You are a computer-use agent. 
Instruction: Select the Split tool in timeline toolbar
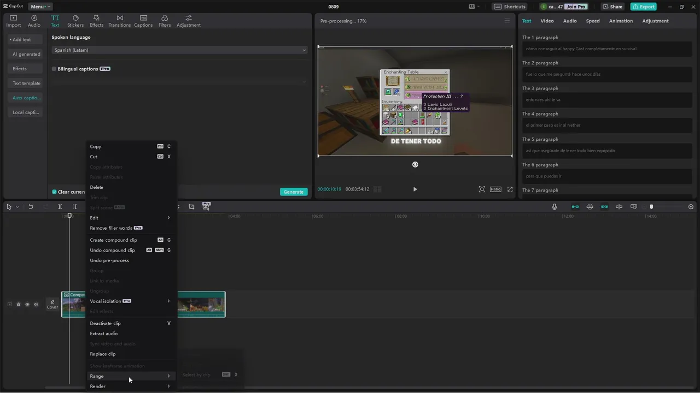pos(60,207)
